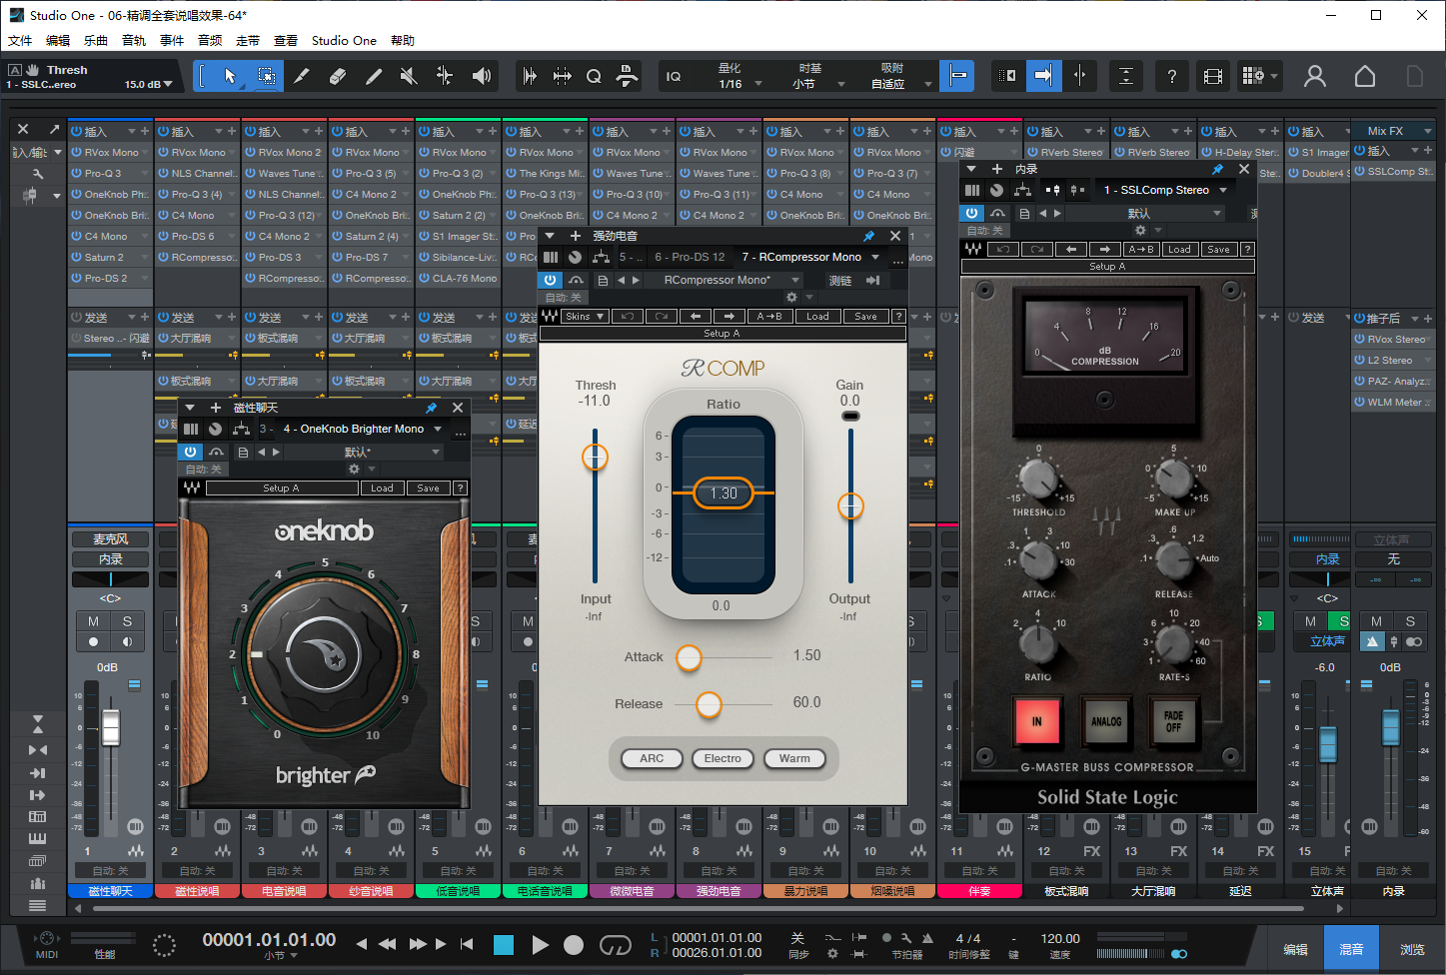Toggle the IN button on SSL compressor
The image size is (1446, 975).
[1036, 720]
